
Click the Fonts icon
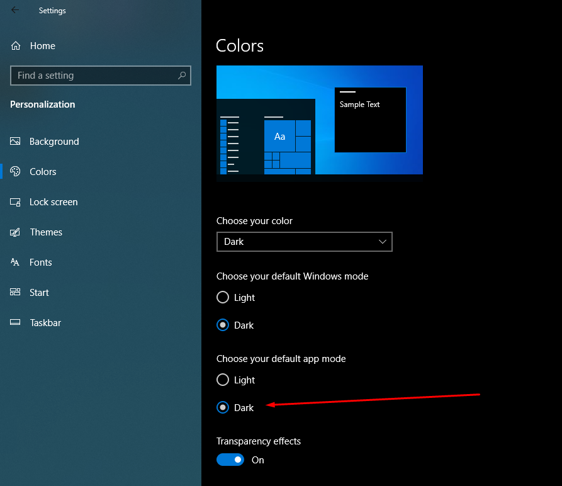click(15, 262)
